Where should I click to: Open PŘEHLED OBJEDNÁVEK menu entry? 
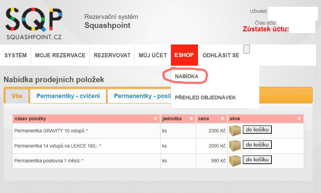(205, 98)
